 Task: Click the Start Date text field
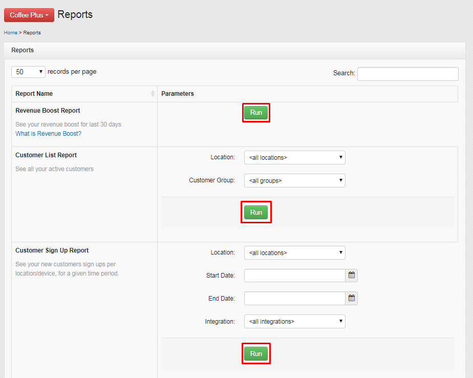click(294, 275)
